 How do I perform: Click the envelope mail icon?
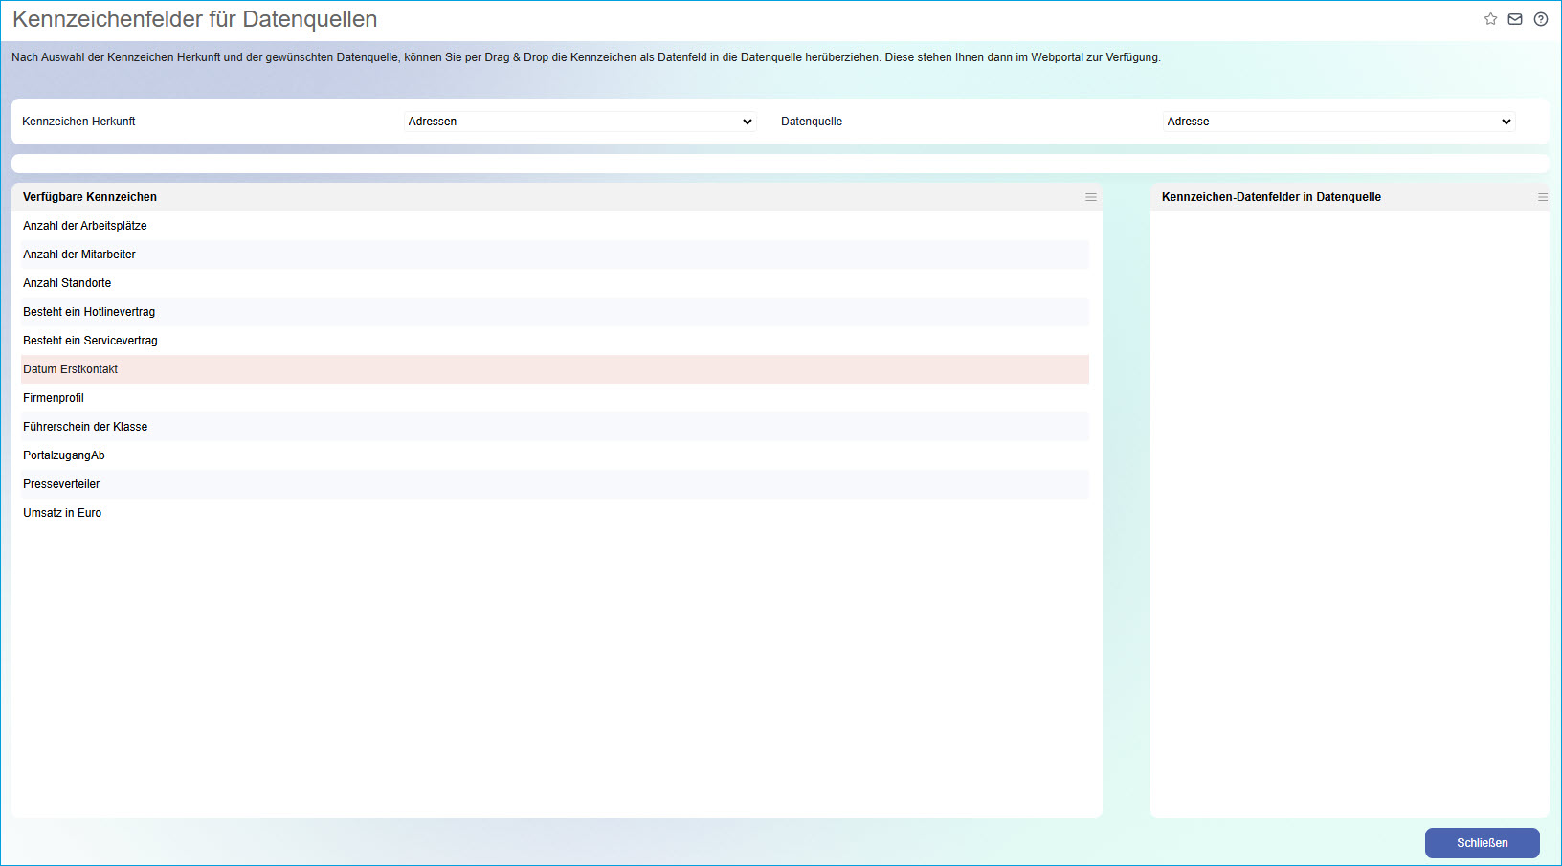[1515, 19]
